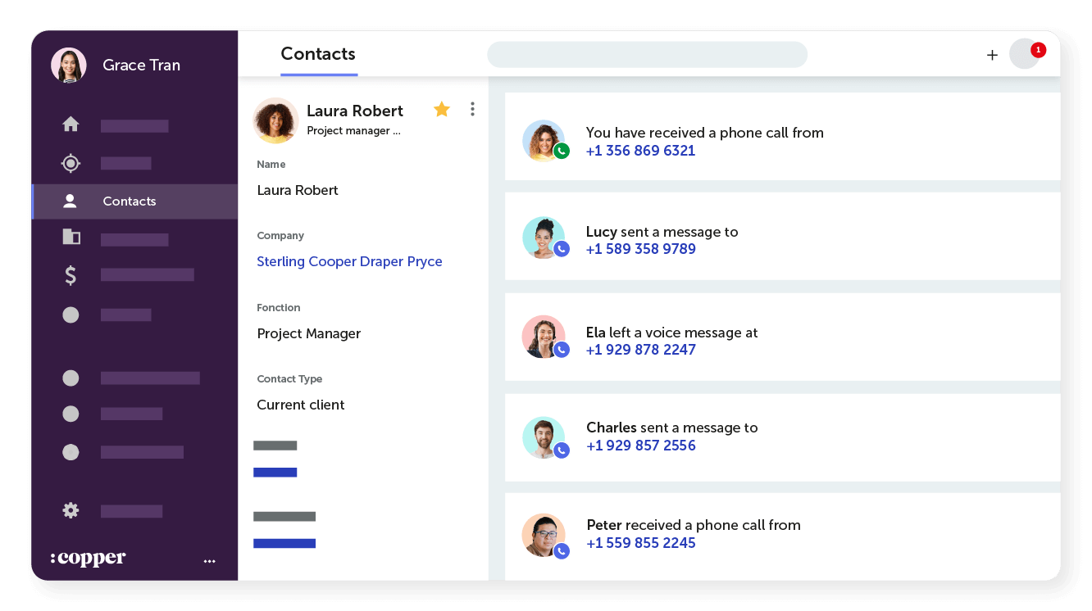Select the person icon next to Contacts

(x=71, y=201)
